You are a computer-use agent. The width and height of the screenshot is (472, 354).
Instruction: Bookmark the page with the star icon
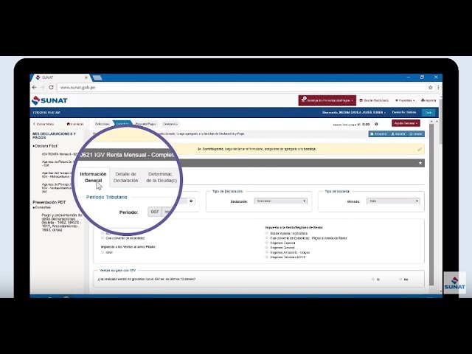(x=430, y=87)
